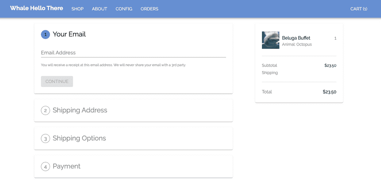Click the Subtotal amount $23.50
The width and height of the screenshot is (381, 187).
(x=330, y=65)
